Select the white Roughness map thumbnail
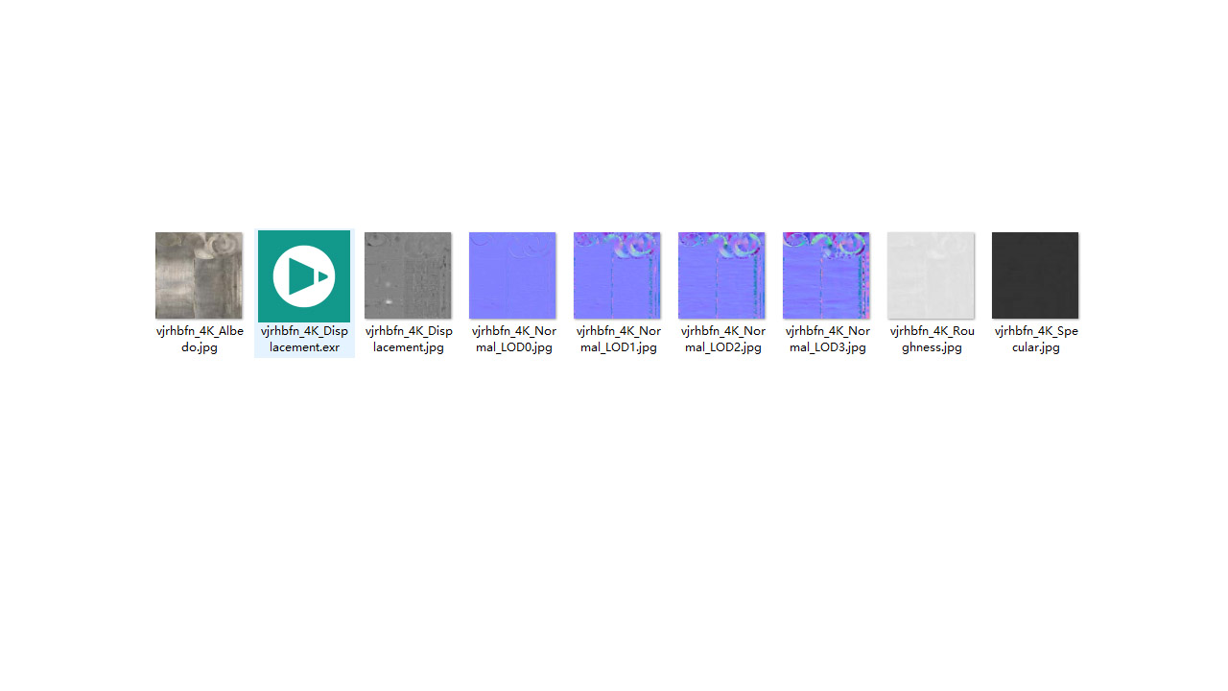This screenshot has height=691, width=1228. (x=931, y=275)
